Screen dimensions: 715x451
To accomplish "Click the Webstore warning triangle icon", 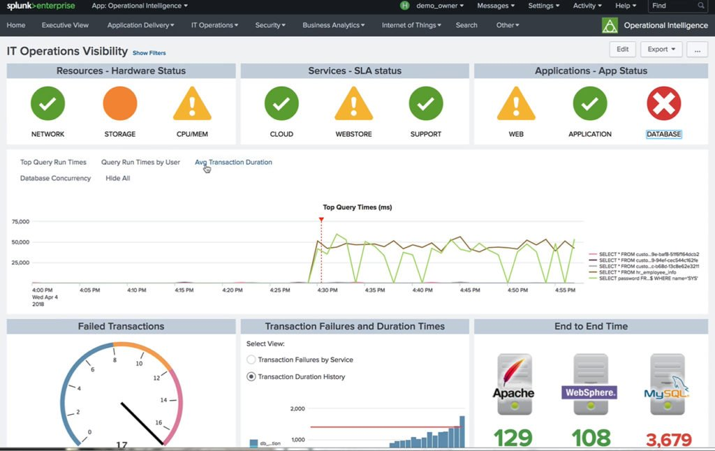I will [354, 103].
